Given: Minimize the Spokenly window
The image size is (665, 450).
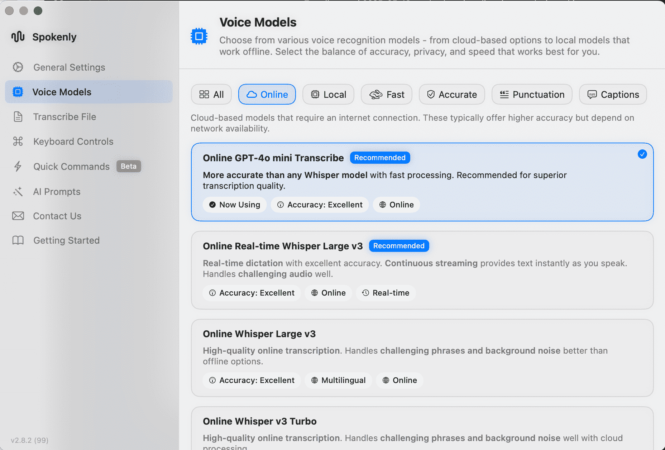Looking at the screenshot, I should (x=24, y=11).
